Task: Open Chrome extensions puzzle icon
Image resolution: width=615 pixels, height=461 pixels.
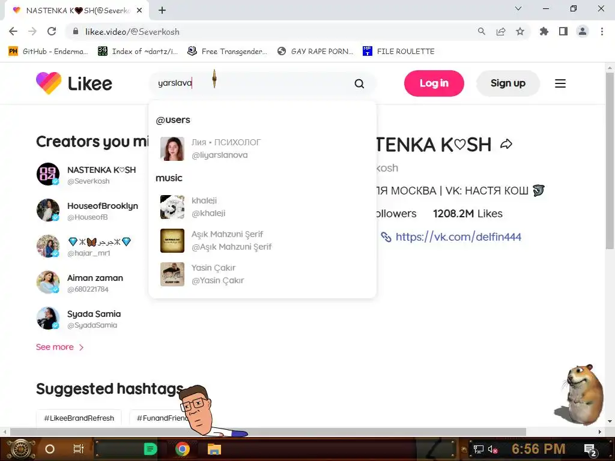Action: [x=544, y=31]
